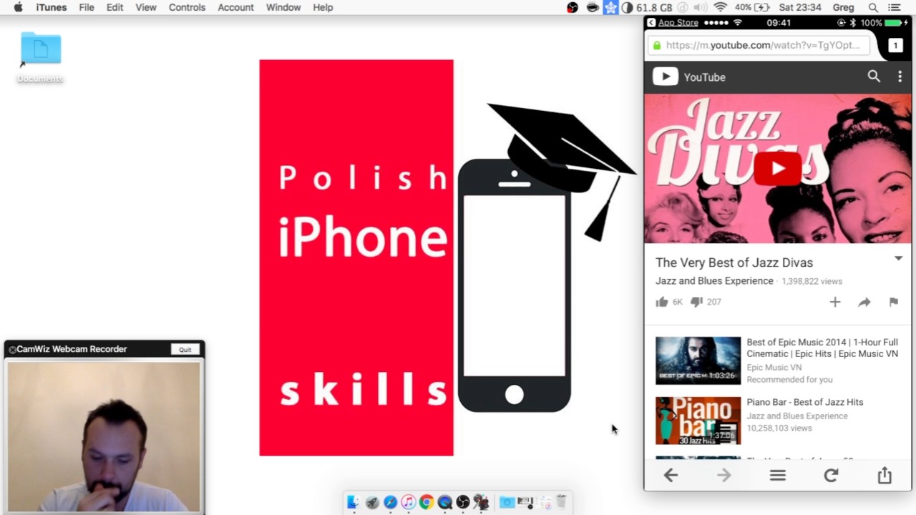Click Quit in CamWiz Webcam Recorder
Viewport: 916px width, 515px height.
pyautogui.click(x=185, y=349)
